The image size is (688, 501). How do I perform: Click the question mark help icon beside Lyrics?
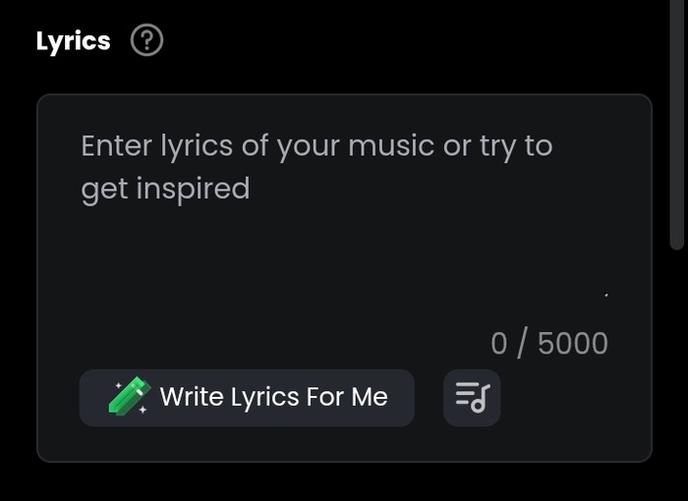click(x=147, y=41)
